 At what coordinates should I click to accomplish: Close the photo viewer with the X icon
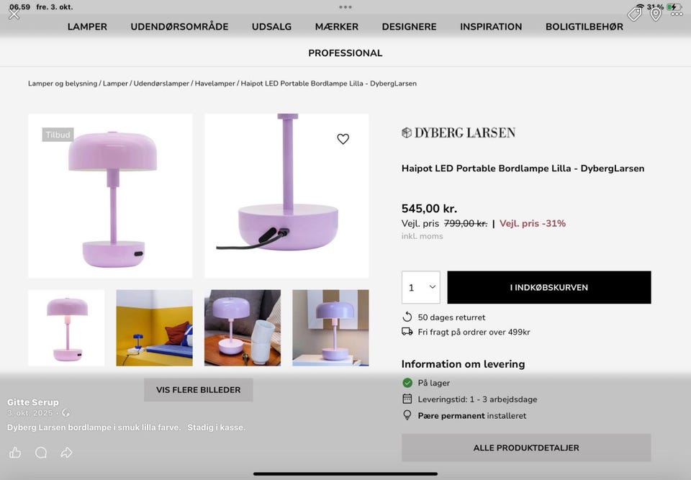coord(14,14)
